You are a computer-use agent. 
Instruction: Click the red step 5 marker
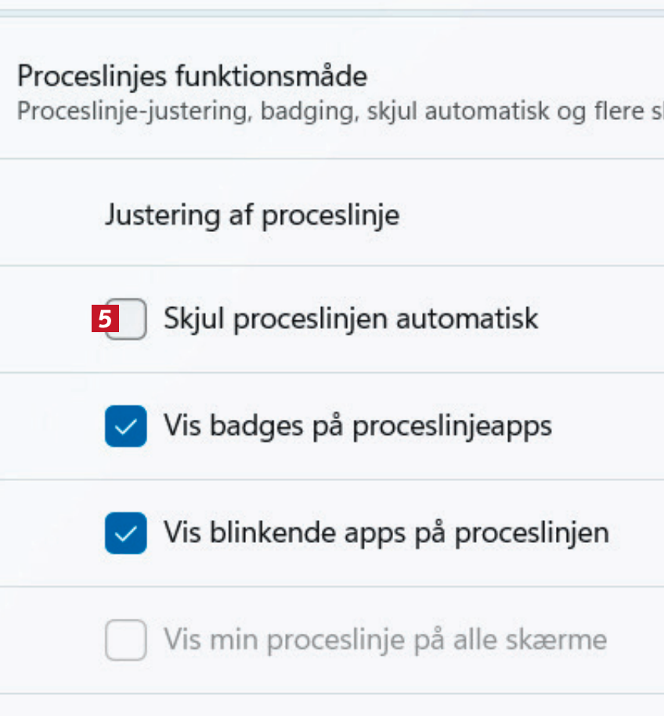coord(105,320)
